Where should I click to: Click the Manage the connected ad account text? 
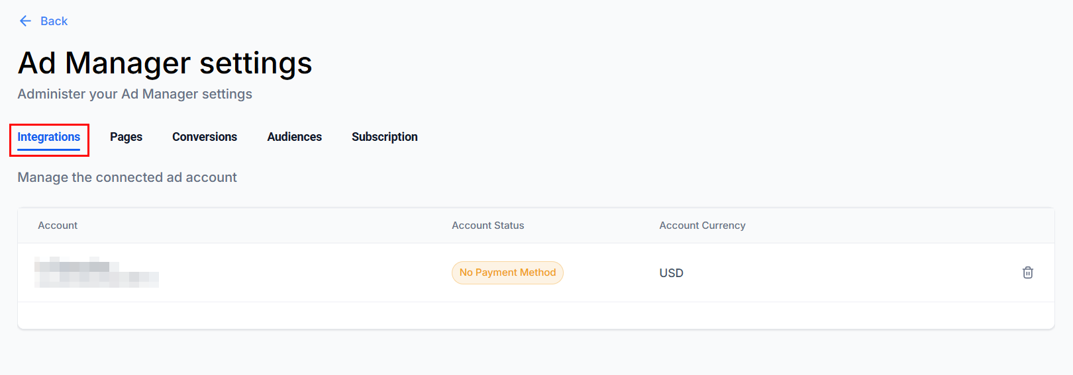point(127,177)
